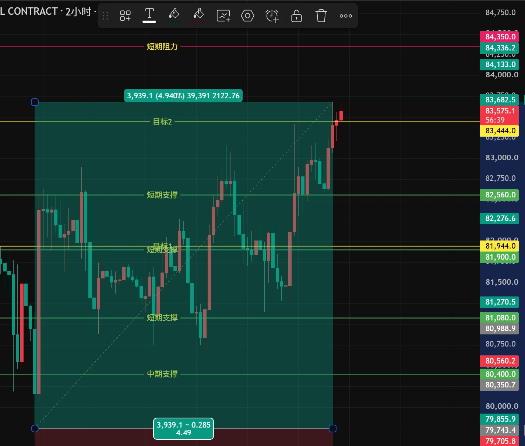Click the green 82,560.0 price label

500,195
